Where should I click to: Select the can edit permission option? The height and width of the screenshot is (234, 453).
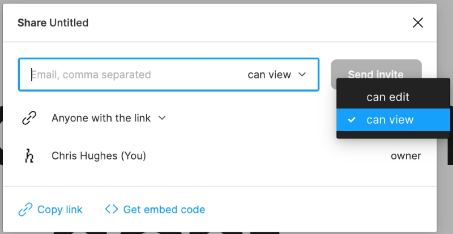click(393, 97)
